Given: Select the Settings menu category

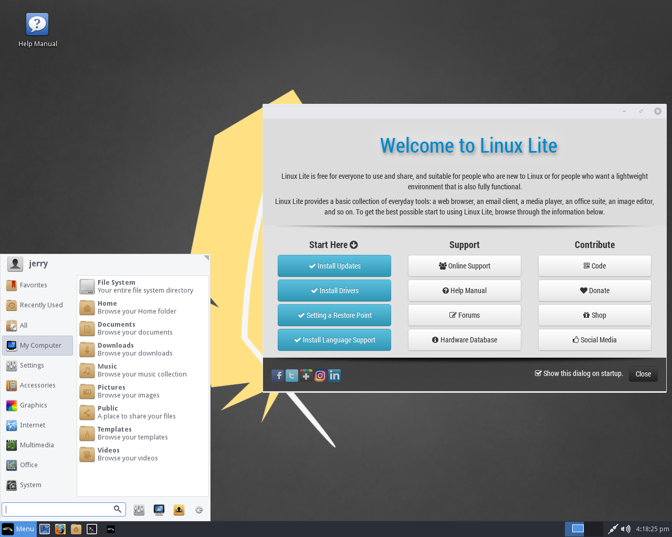Looking at the screenshot, I should click(x=38, y=366).
